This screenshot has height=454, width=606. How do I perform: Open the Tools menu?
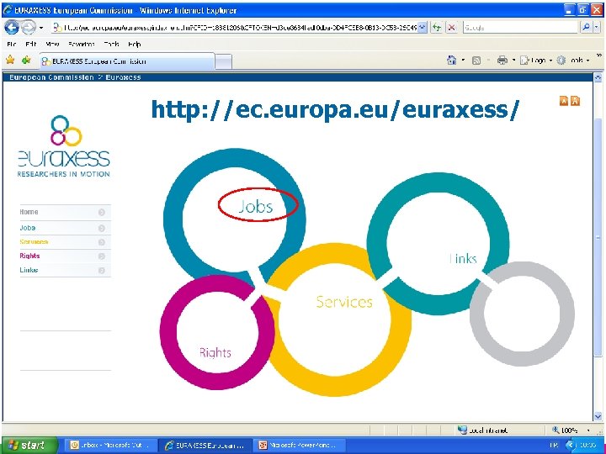click(x=111, y=44)
